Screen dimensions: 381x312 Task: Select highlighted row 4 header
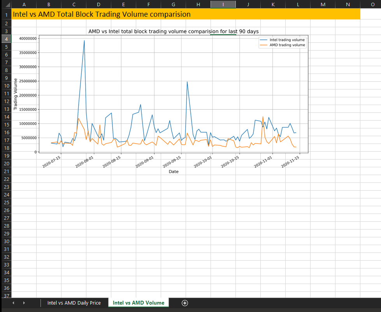(x=6, y=39)
